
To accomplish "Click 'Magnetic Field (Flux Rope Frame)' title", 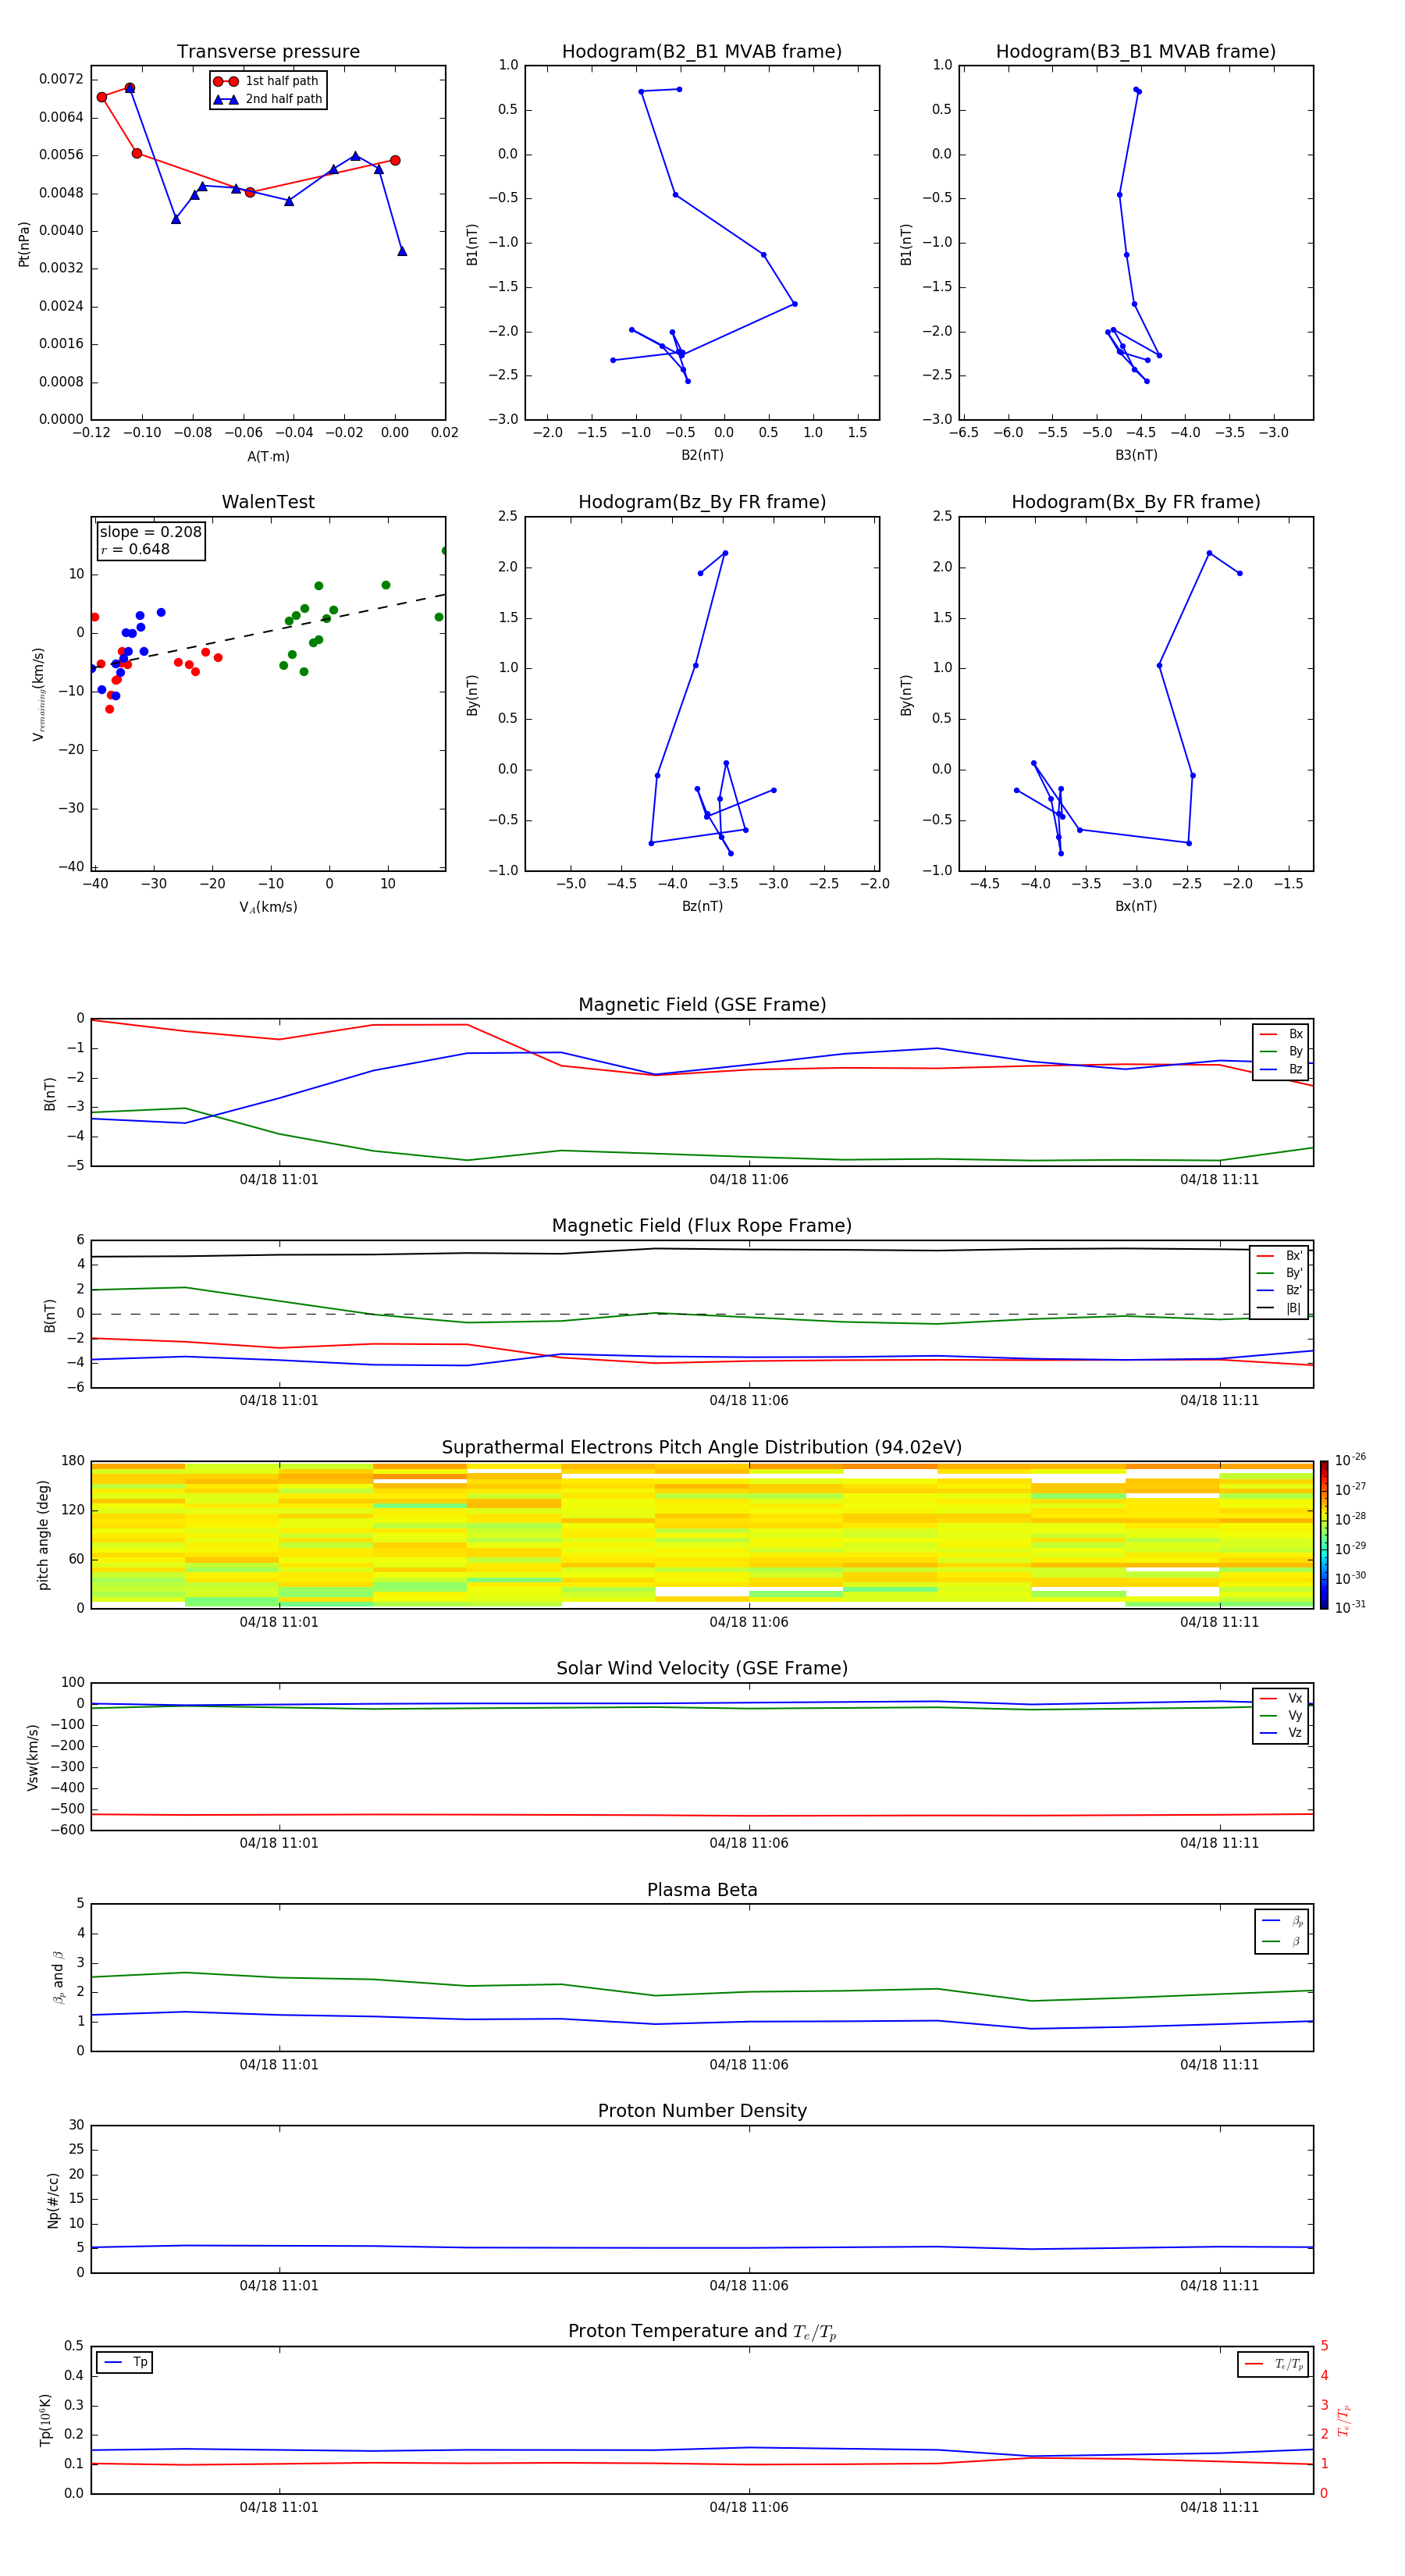I will tap(702, 1226).
